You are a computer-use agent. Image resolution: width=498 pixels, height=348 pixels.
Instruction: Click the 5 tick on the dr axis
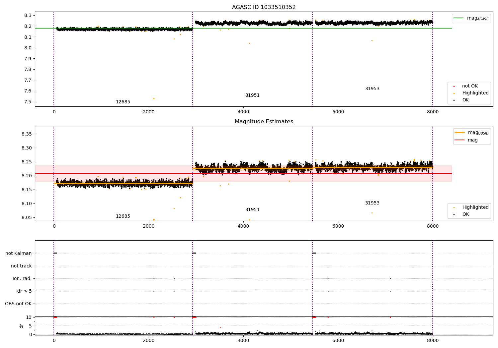click(x=31, y=326)
